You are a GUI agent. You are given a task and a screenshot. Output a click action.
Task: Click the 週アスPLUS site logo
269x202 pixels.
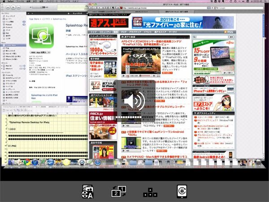pos(109,23)
